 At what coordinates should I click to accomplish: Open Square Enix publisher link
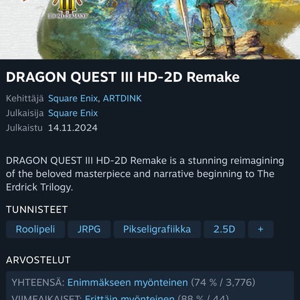coord(72,113)
